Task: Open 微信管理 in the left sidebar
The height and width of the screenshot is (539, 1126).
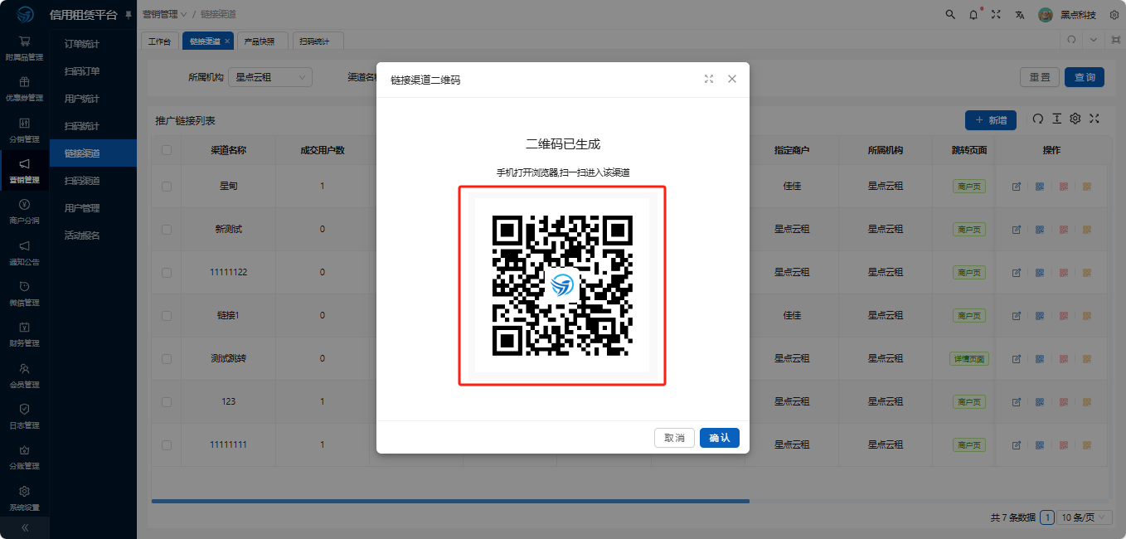Action: 24,294
